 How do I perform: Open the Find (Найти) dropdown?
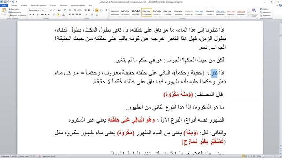269,9
